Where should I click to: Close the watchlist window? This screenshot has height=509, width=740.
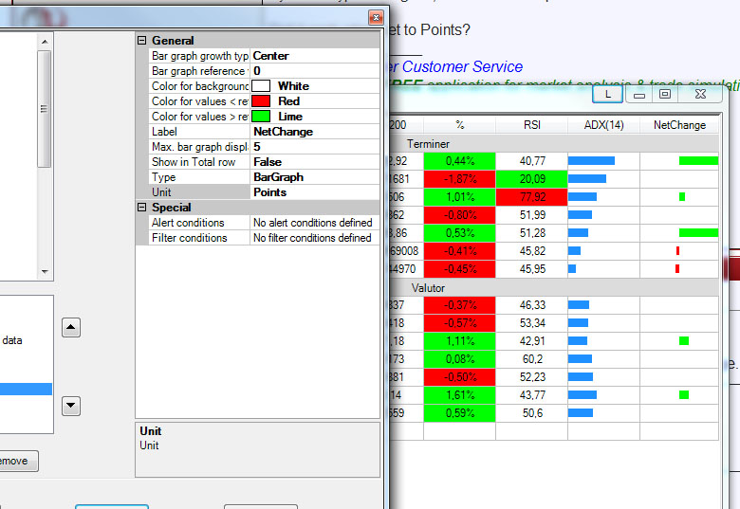pos(700,94)
